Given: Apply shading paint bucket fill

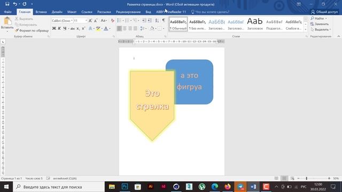Looking at the screenshot, I should coord(152,28).
